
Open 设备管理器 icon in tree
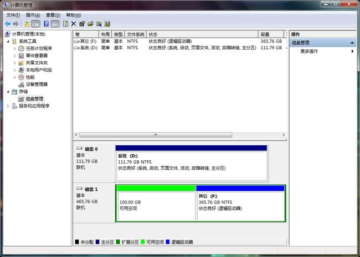(21, 85)
